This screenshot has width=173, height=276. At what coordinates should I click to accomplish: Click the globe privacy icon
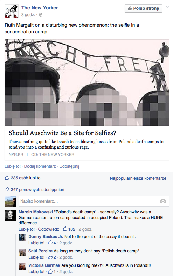pyautogui.click(x=41, y=15)
